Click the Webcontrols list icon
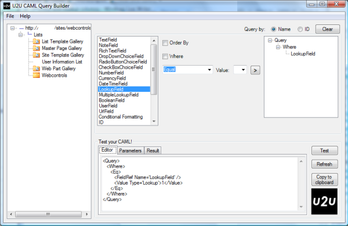 37,76
